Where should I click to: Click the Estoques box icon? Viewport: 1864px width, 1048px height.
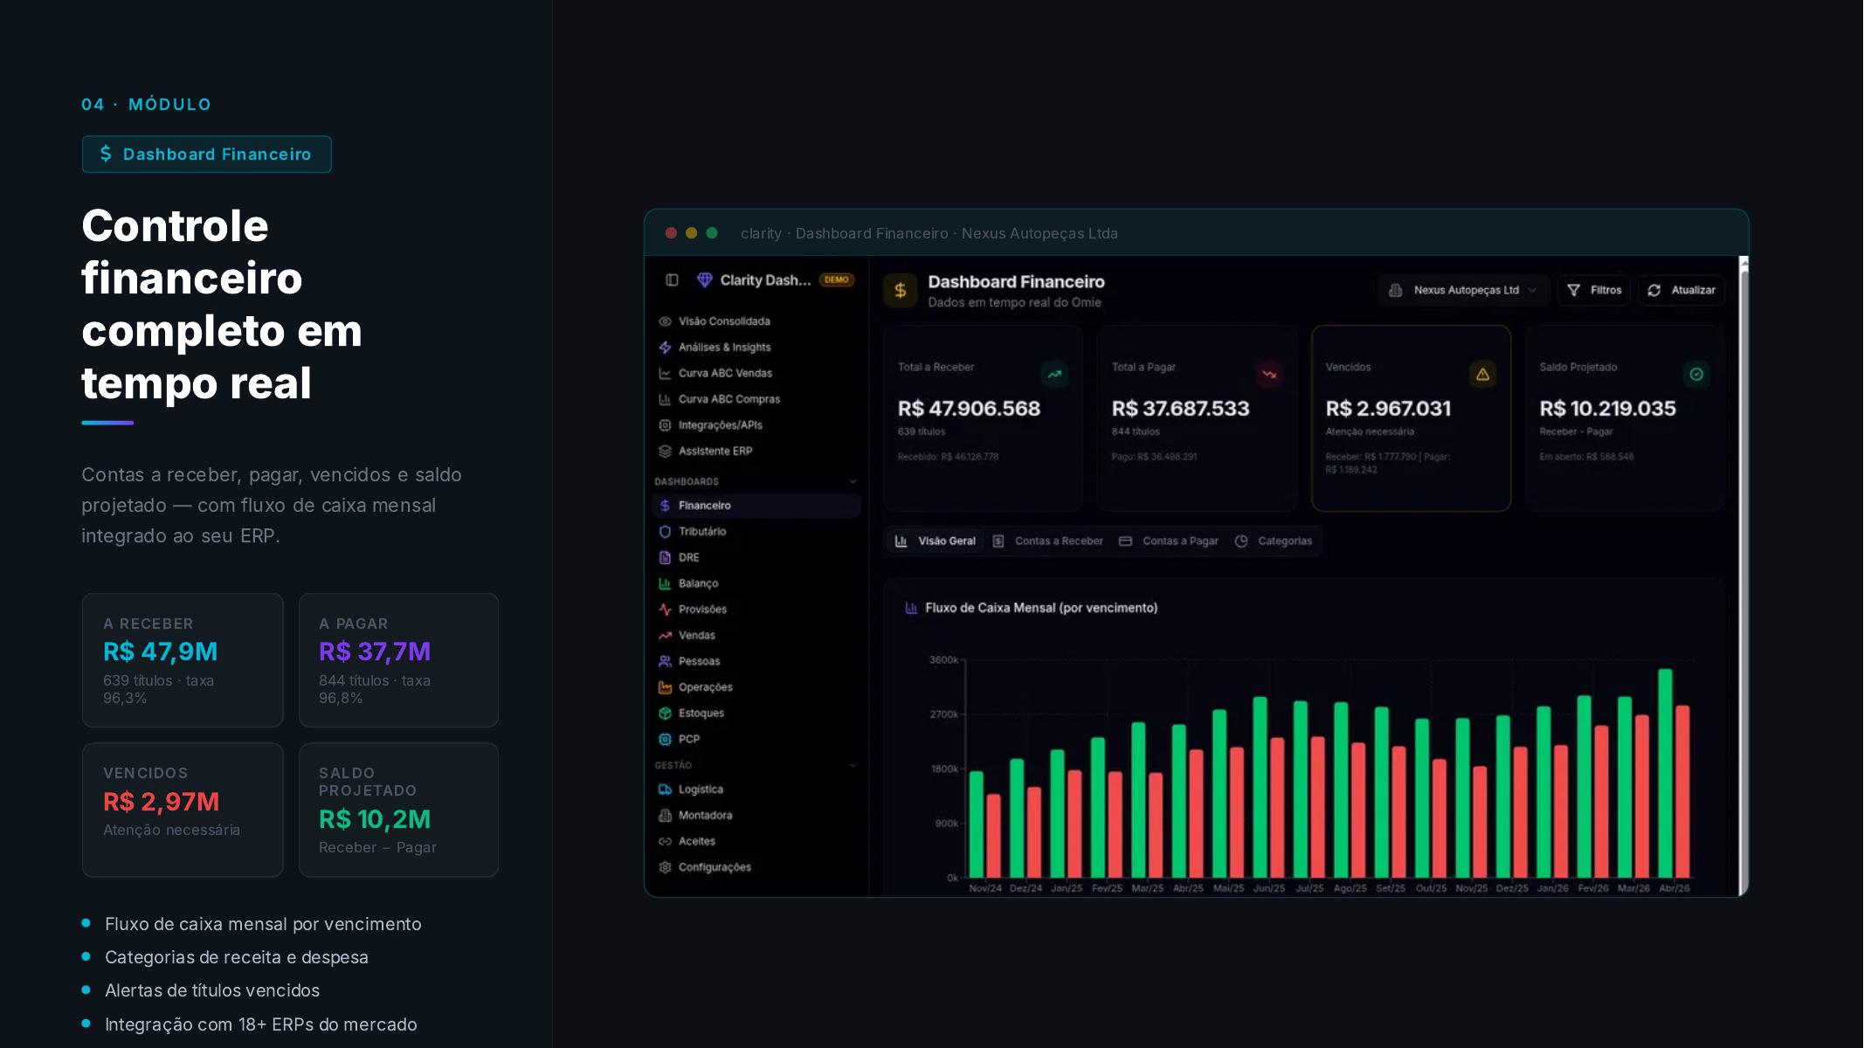pyautogui.click(x=665, y=714)
